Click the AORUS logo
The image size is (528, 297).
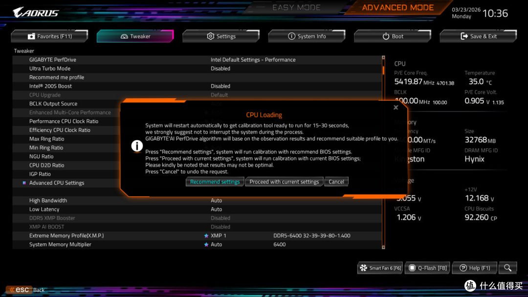36,12
